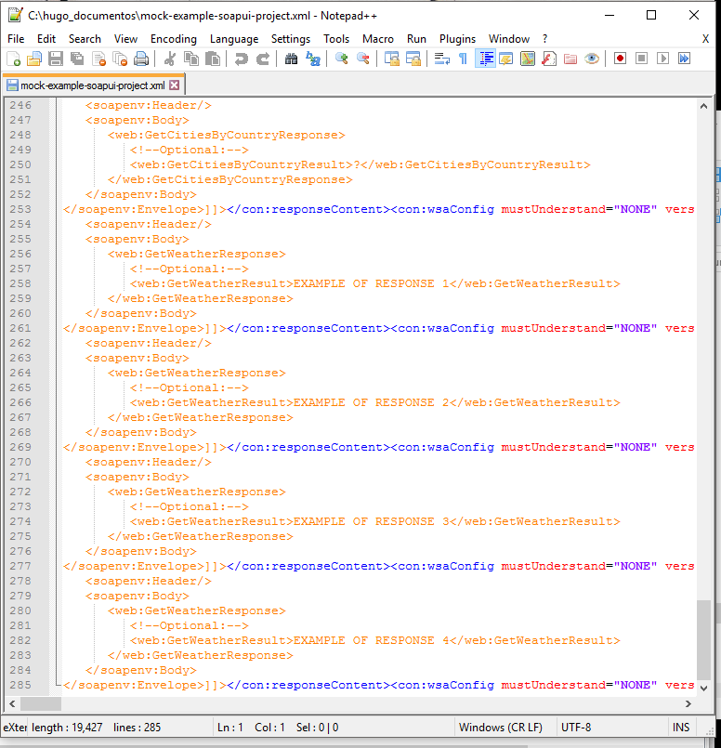Create a new file with New icon
Screen dimensions: 721x748
pos(14,59)
